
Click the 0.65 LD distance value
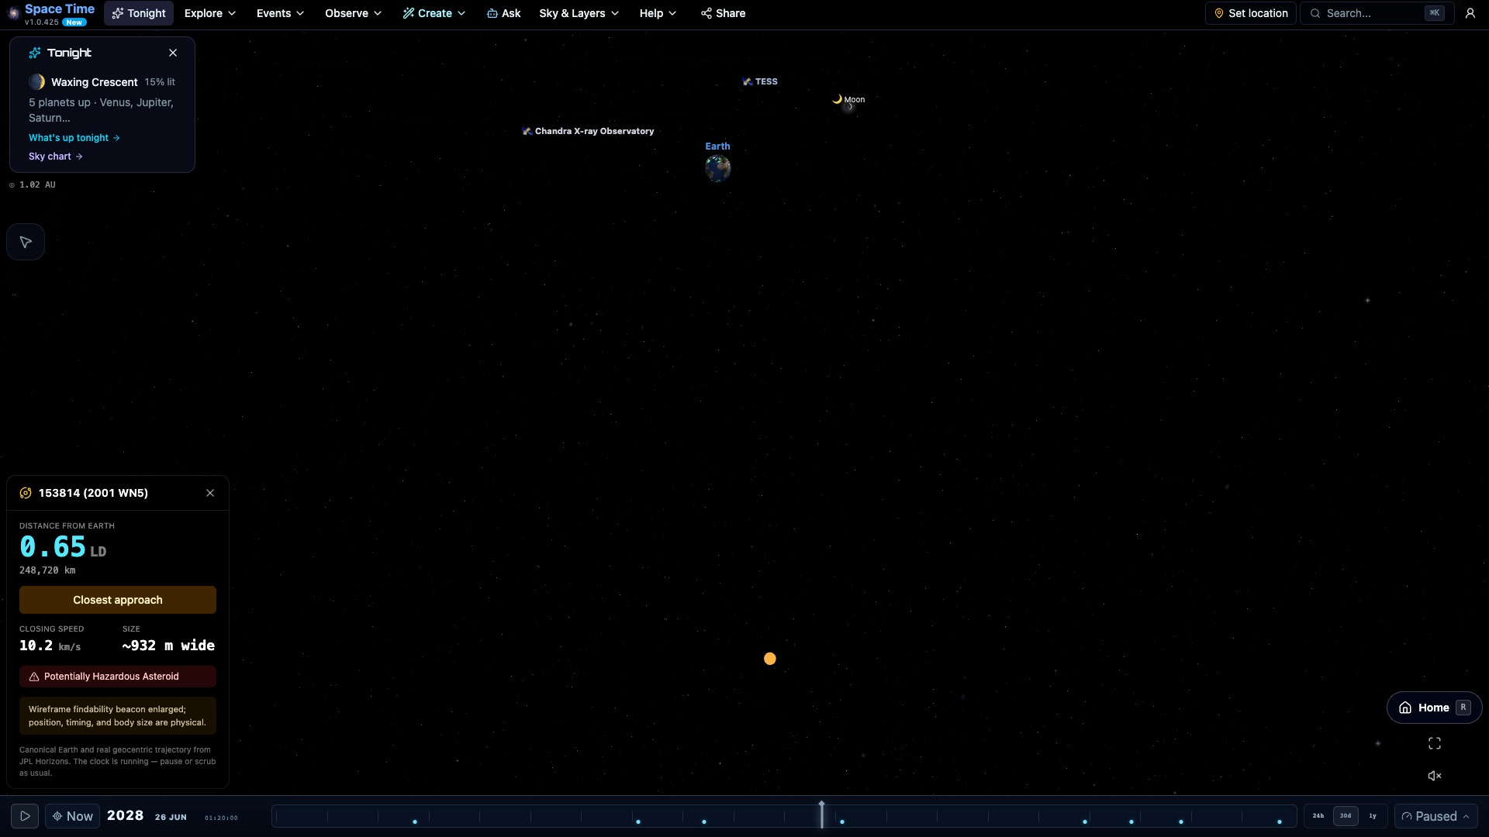[63, 547]
